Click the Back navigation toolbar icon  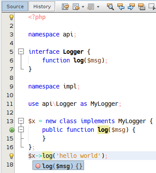tap(76, 7)
